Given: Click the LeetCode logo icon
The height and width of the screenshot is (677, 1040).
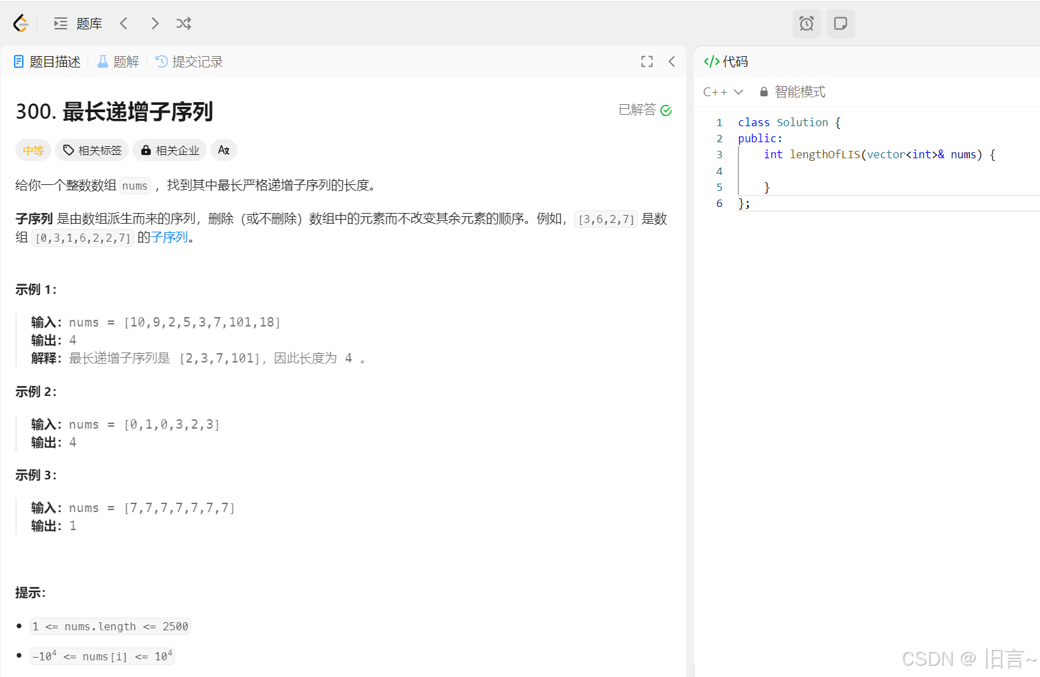Looking at the screenshot, I should coord(21,23).
